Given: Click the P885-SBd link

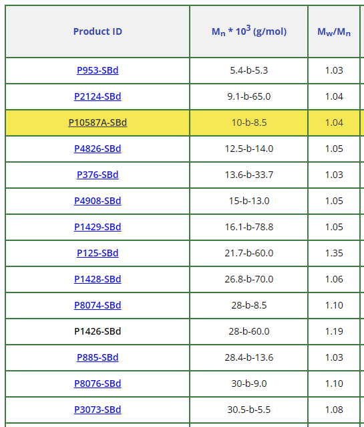Looking at the screenshot, I should click(98, 357).
